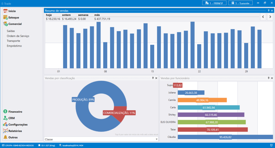Select the Comercial shopping cart icon
This screenshot has width=275, height=148.
pyautogui.click(x=5, y=24)
